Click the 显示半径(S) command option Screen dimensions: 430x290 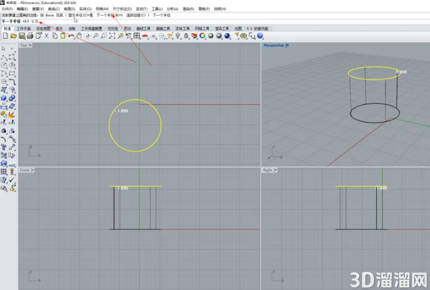point(81,16)
